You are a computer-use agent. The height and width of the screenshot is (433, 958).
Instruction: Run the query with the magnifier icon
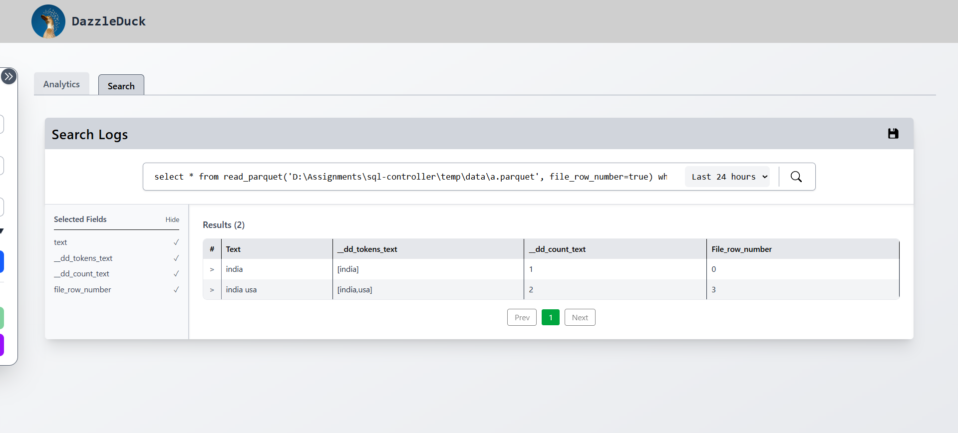[796, 177]
